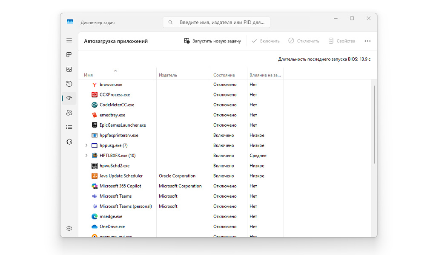Click the Отключить button

coord(304,41)
